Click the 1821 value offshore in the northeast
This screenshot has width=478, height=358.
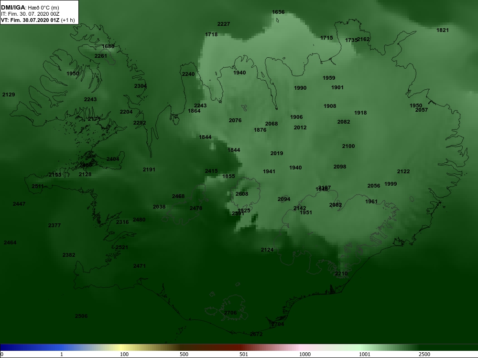pos(442,30)
